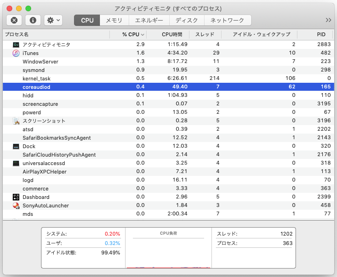Viewport: 337px width, 277px height.
Task: Click the quit process (X) toolbar button
Action: (14, 20)
